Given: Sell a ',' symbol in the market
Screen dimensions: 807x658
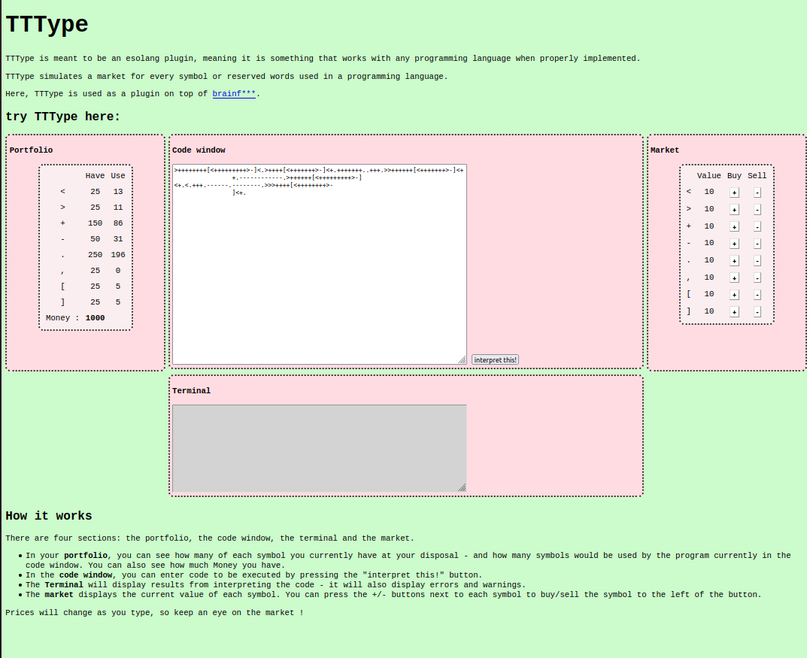Looking at the screenshot, I should coord(757,277).
